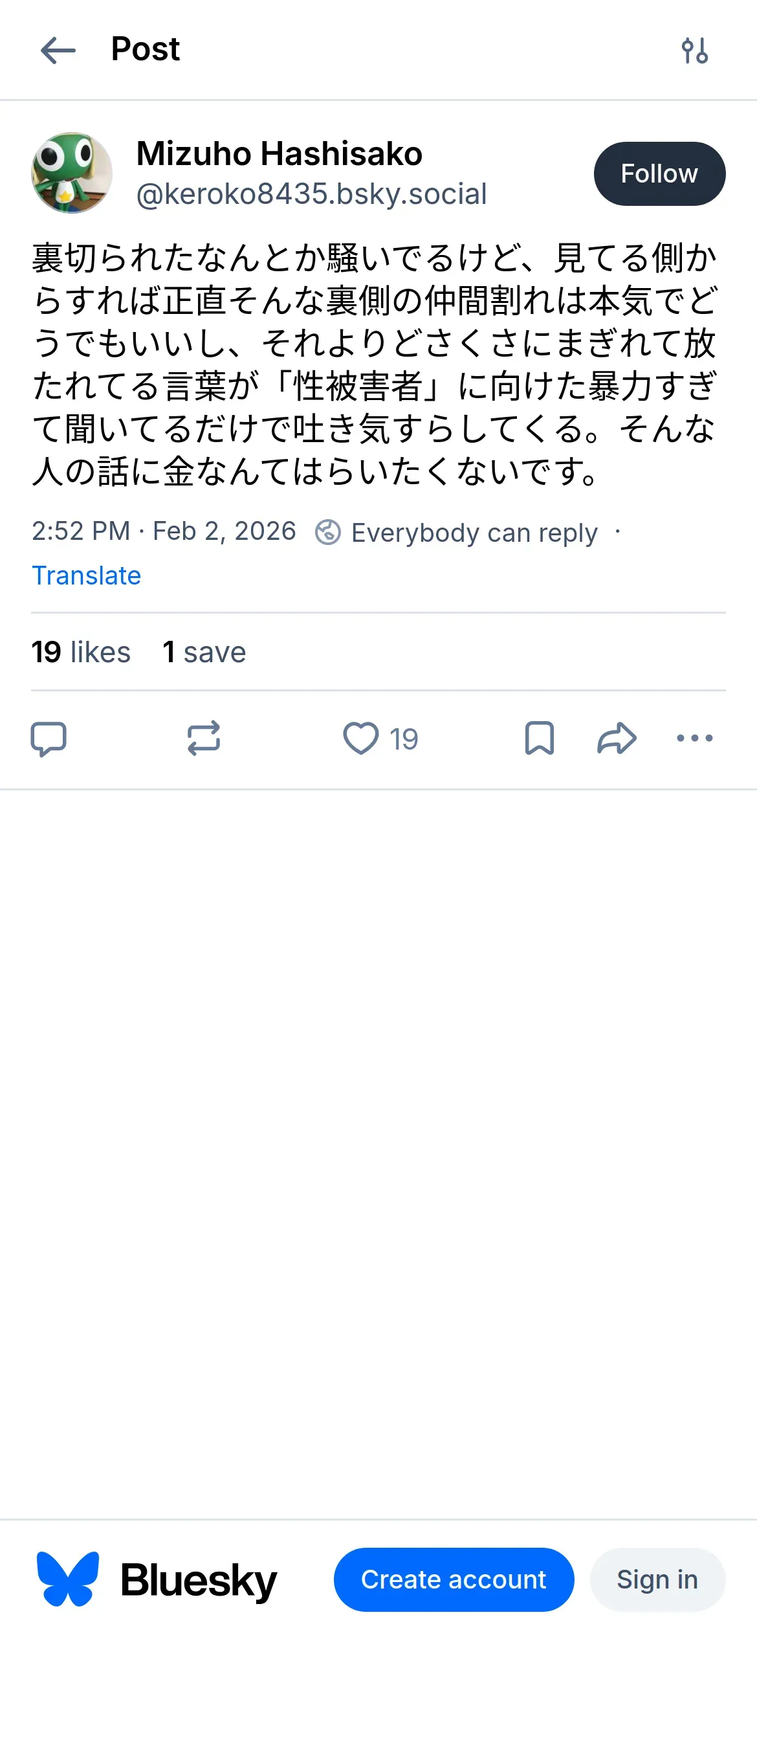Screen dimensions: 757x1740
Task: Click the 'Everybody can reply' label
Action: (x=474, y=533)
